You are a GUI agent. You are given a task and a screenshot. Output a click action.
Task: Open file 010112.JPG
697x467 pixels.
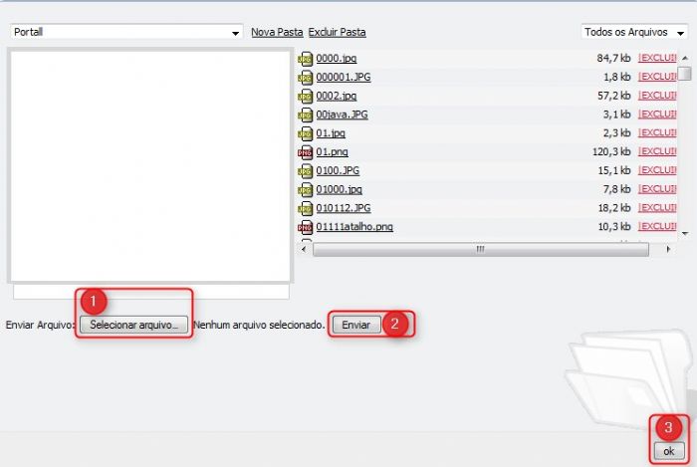click(x=344, y=208)
